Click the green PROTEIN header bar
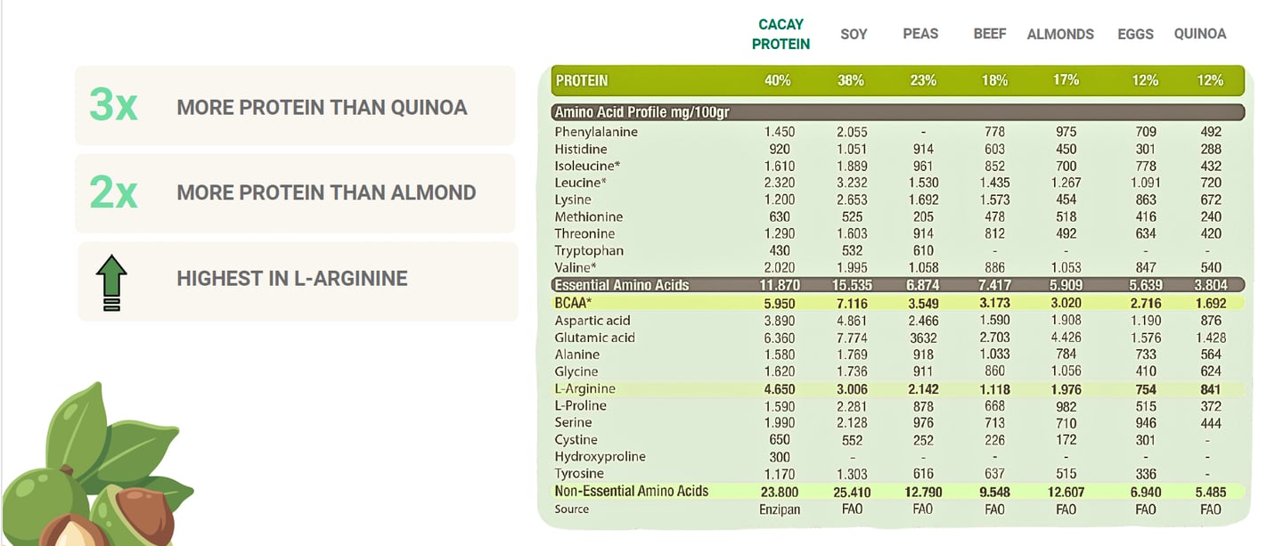The image size is (1283, 546). (897, 80)
